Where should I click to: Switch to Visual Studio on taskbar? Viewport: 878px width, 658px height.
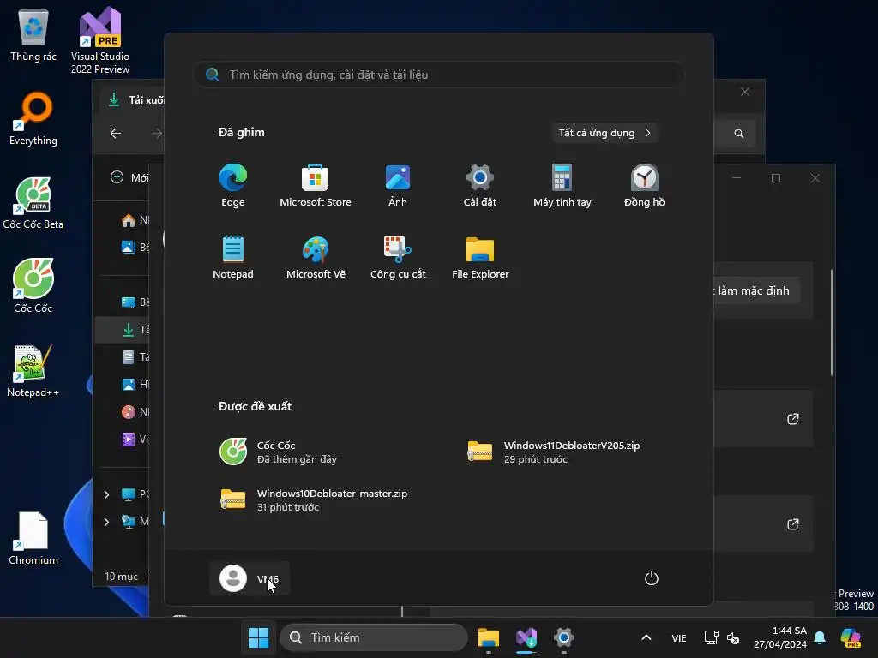[x=526, y=637]
